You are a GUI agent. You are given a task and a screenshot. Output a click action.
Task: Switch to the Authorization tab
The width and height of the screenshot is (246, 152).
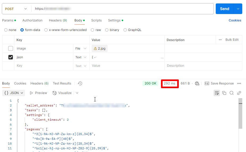click(x=32, y=20)
